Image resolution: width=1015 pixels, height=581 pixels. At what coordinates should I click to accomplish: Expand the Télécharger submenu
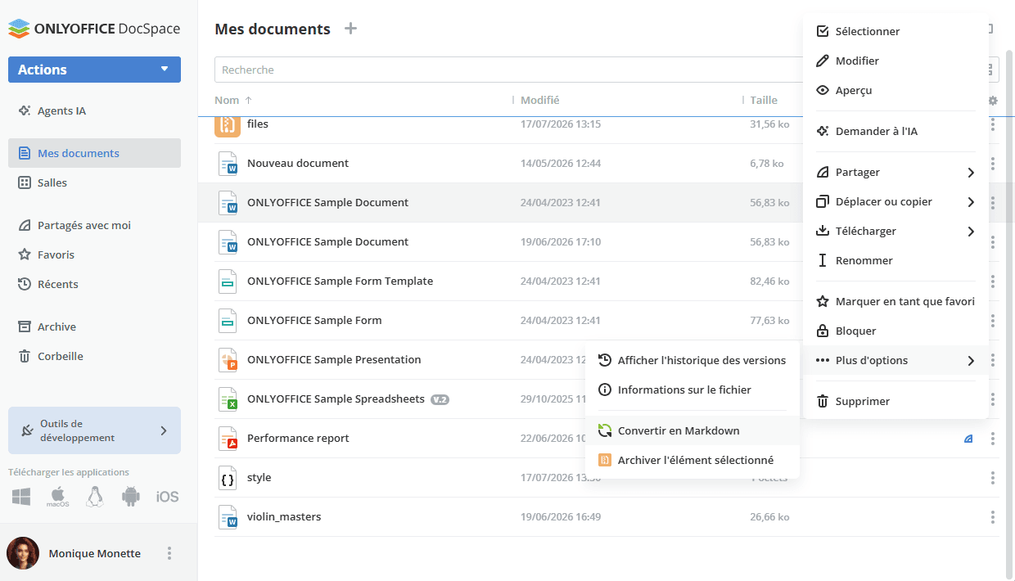(x=895, y=231)
